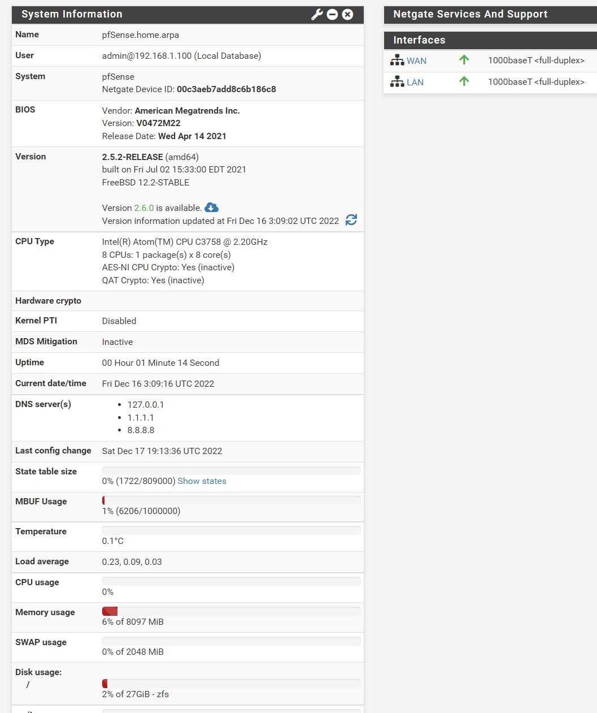Select 2% of 27GiB - zfs text
Viewport: 597px width, 713px height.
click(x=136, y=694)
